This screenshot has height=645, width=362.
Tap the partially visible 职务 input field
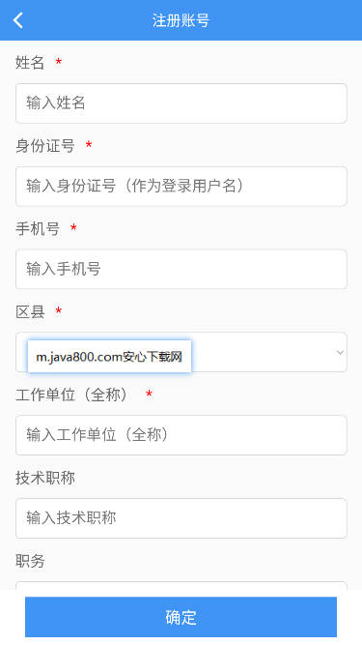tap(181, 586)
